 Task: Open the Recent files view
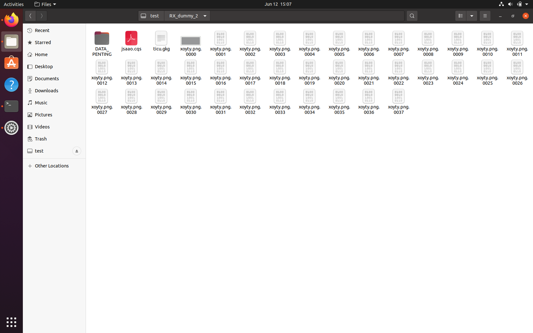tap(42, 30)
